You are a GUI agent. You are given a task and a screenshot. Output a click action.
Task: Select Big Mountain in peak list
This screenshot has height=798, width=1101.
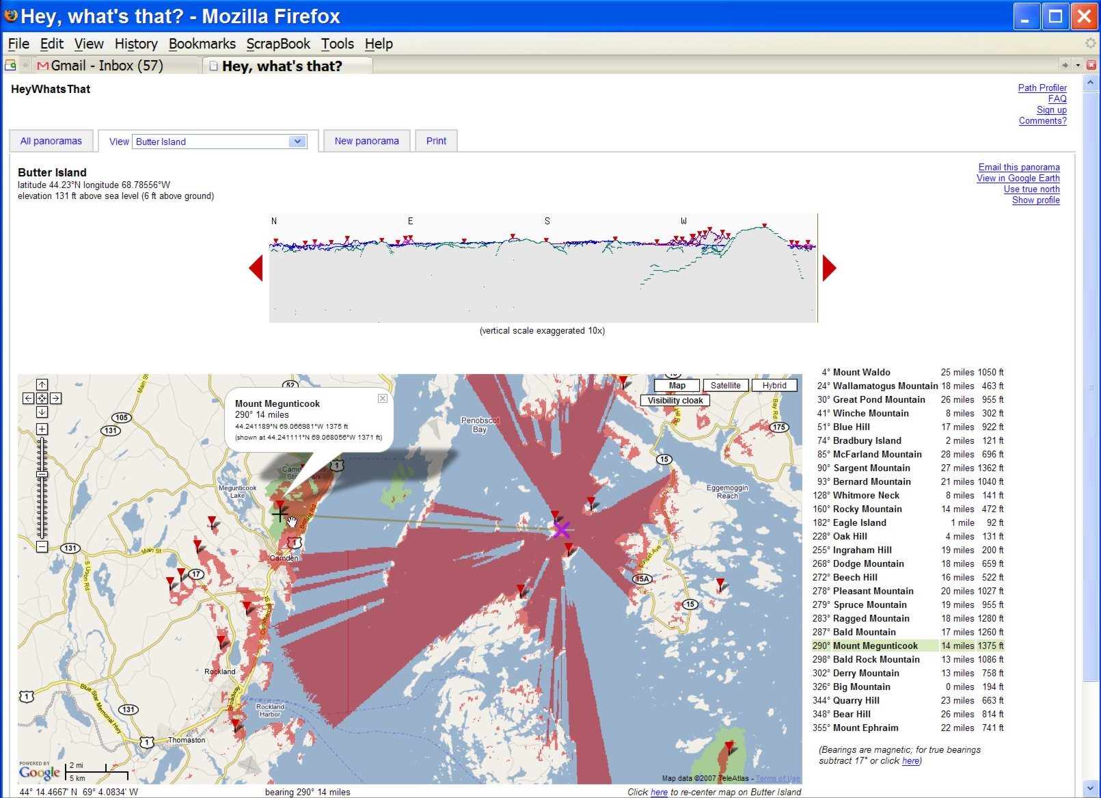(x=907, y=687)
